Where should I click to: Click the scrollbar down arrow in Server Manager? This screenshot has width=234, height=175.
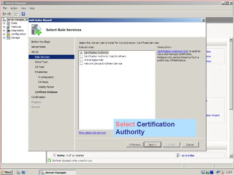coord(231,156)
